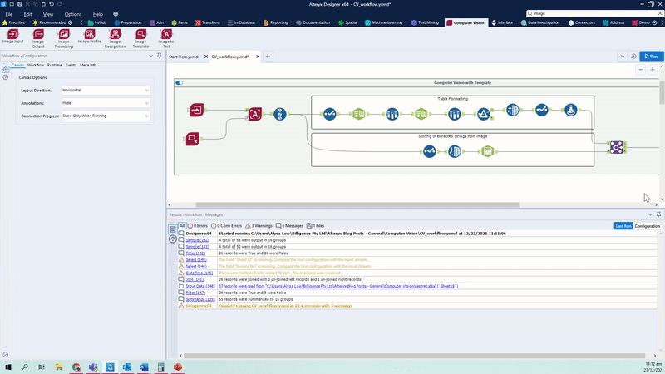Screen dimensions: 665x374
Task: Click the Image Template node on canvas
Action: [x=193, y=139]
